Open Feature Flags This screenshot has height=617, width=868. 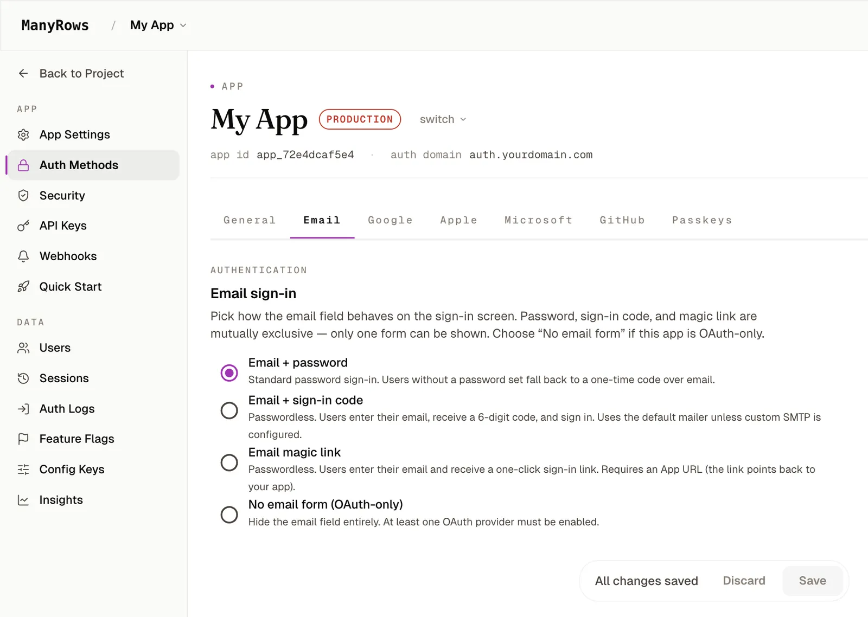tap(93, 439)
